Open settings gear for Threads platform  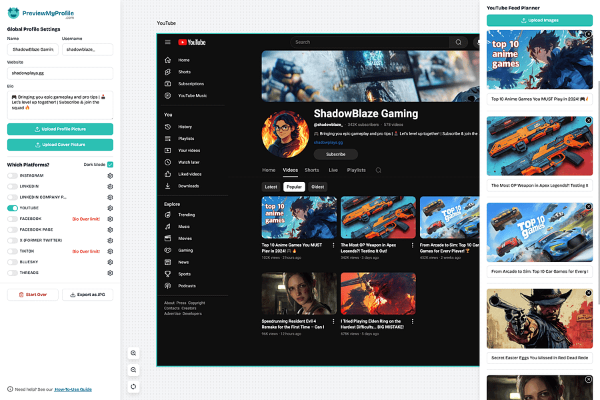tap(110, 273)
